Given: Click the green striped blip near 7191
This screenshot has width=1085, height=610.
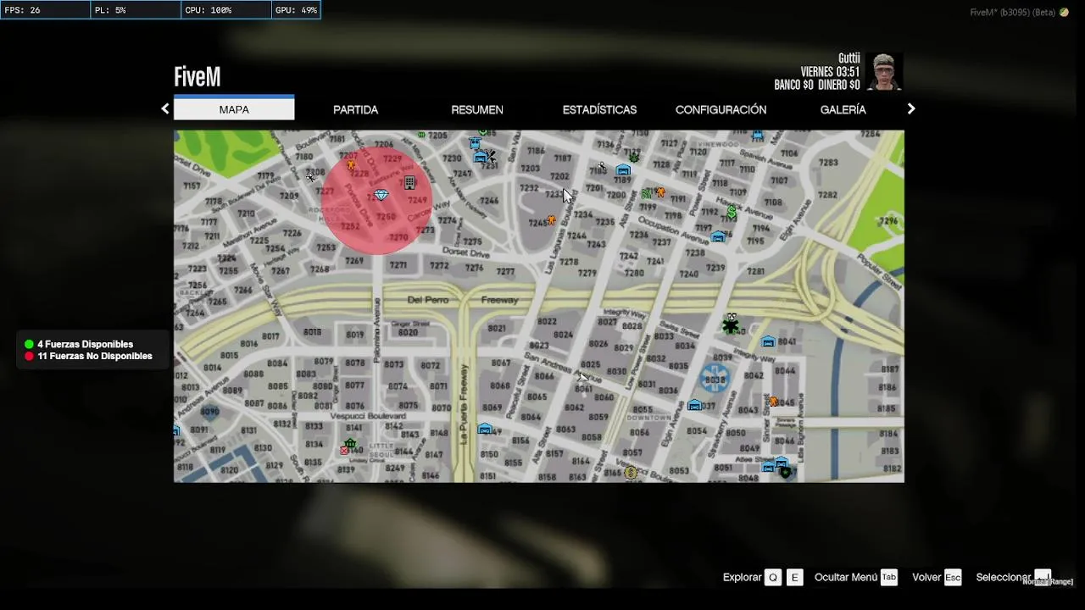Looking at the screenshot, I should [647, 193].
